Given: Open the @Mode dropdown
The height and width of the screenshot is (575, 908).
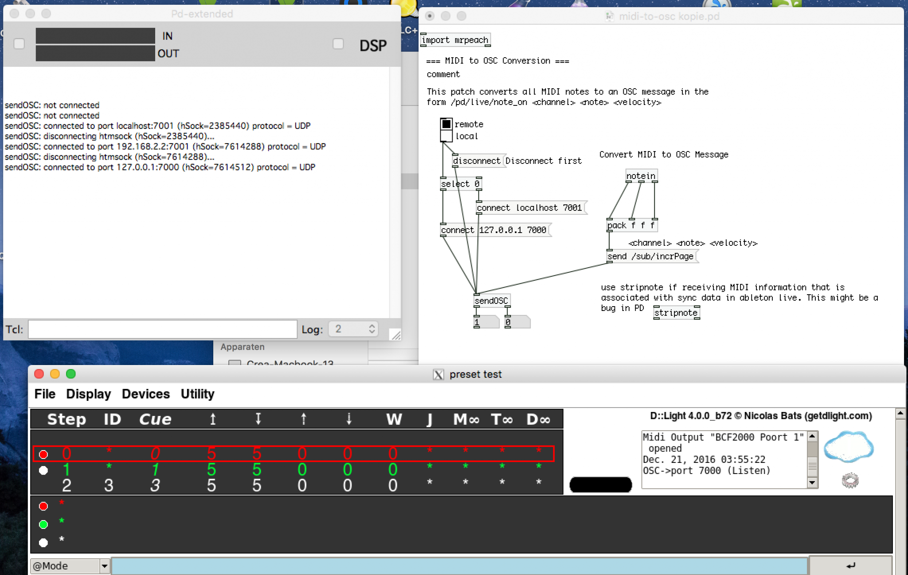Looking at the screenshot, I should tap(104, 566).
